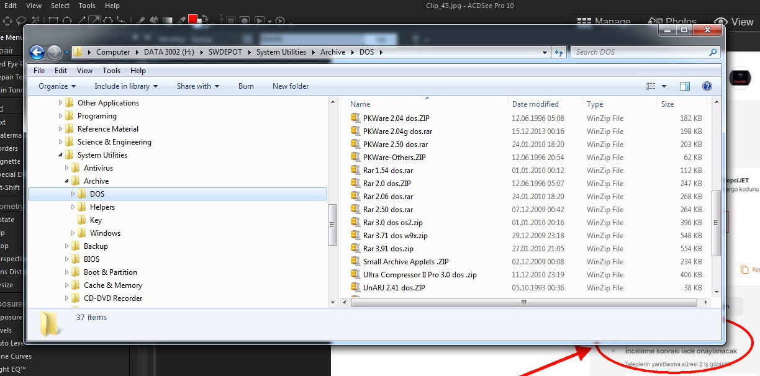Viewport: 760px width, 376px height.
Task: Select the CD-DVD Recorder folder
Action: coord(113,298)
